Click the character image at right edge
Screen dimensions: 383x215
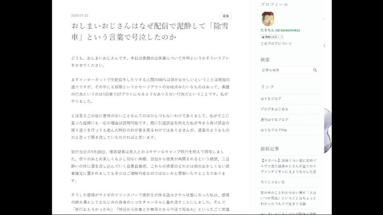click(328, 131)
